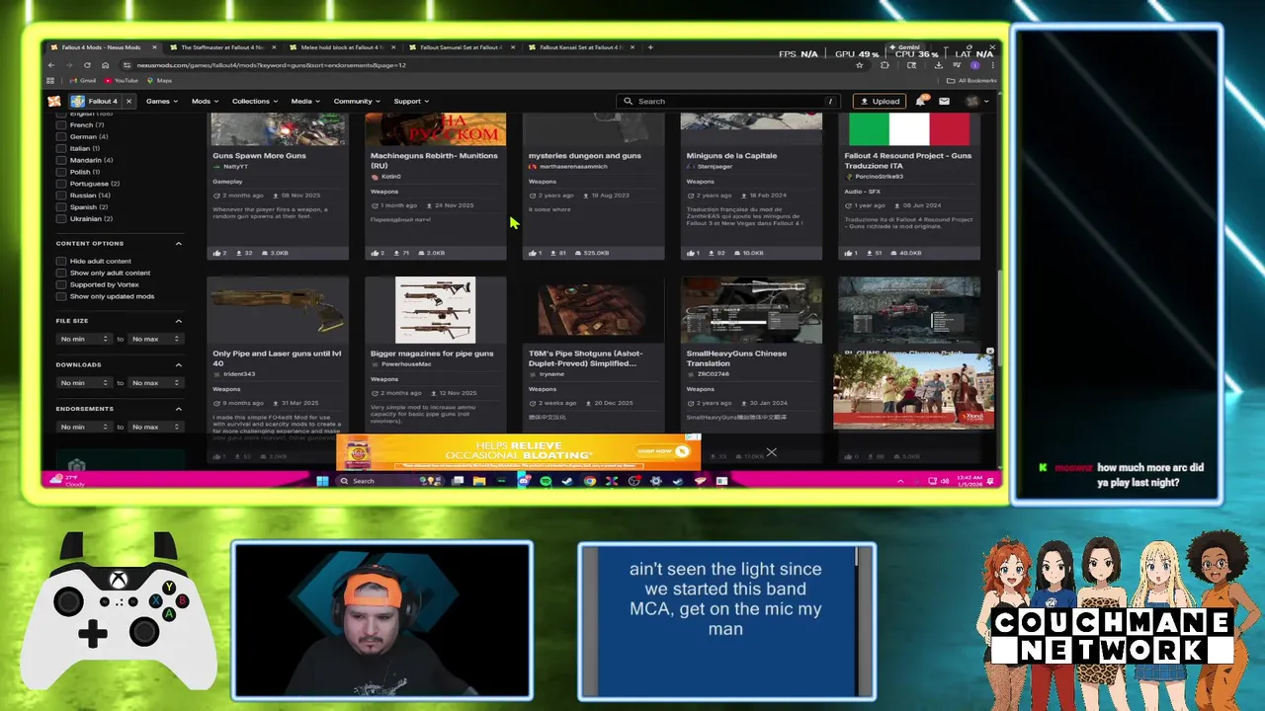Bookmark this page with star icon

[x=860, y=65]
